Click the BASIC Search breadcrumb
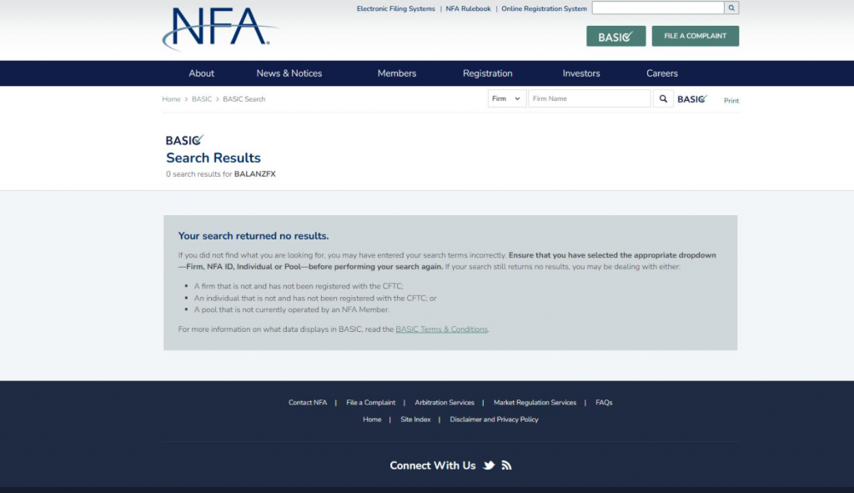854x493 pixels. tap(244, 99)
